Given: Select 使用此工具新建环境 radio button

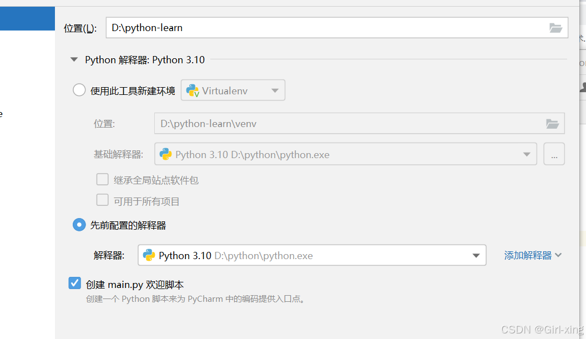Looking at the screenshot, I should click(x=79, y=90).
